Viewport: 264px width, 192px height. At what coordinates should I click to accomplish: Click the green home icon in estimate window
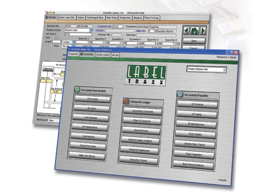(195, 31)
